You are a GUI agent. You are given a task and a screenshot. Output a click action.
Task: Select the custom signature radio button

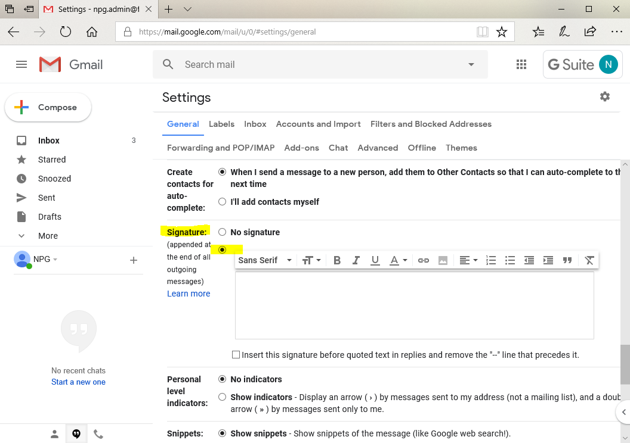click(222, 249)
